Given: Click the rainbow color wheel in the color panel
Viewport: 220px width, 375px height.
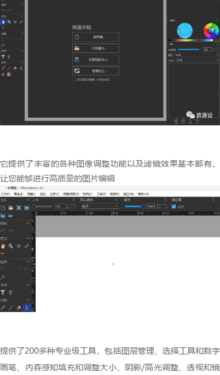Looking at the screenshot, I should [211, 31].
